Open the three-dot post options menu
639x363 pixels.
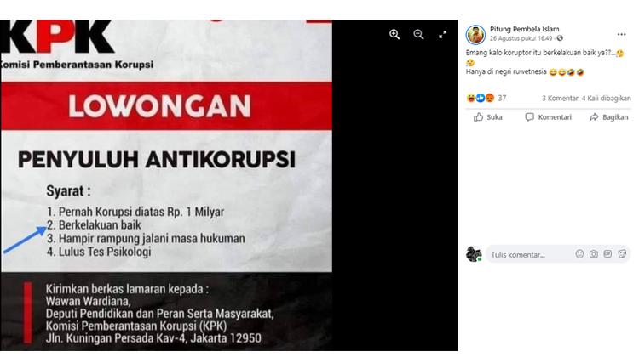pos(621,35)
